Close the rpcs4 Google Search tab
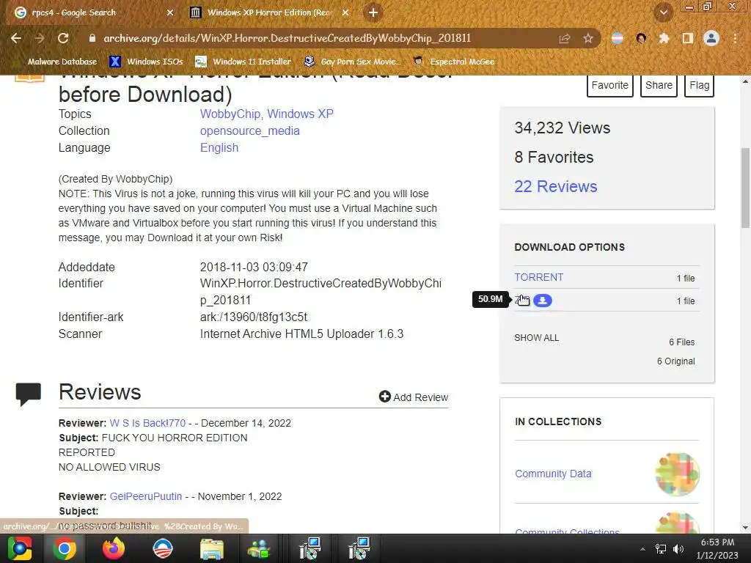Viewport: 751px width, 563px height. pyautogui.click(x=170, y=12)
